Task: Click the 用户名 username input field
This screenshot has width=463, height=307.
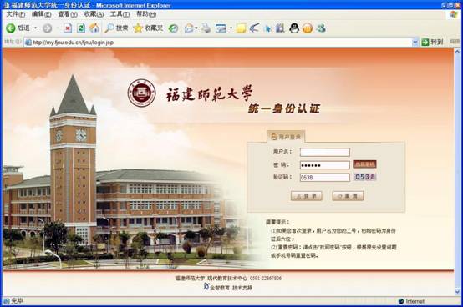Action: [325, 152]
